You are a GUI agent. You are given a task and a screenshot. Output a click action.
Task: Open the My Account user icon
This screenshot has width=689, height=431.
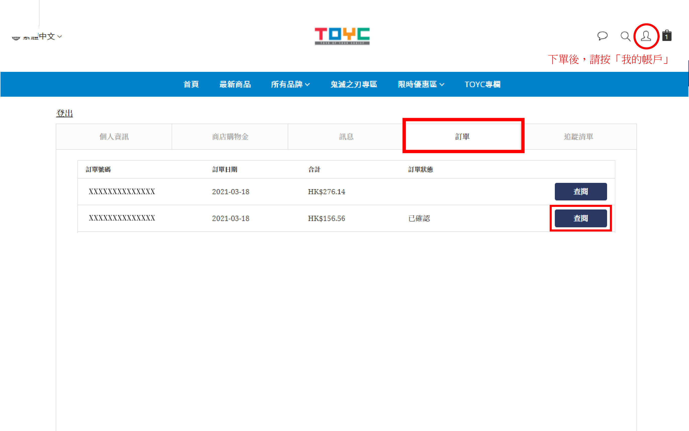point(646,36)
